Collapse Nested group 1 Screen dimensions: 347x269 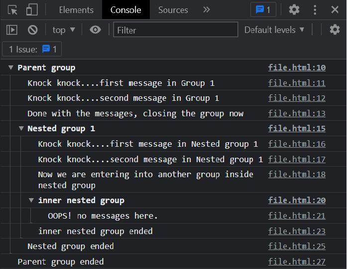click(x=21, y=129)
